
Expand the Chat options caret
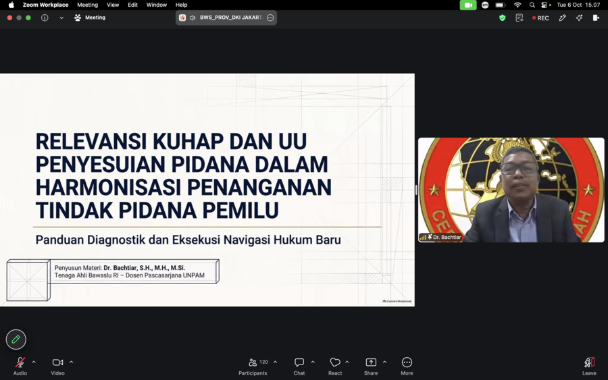click(x=313, y=362)
